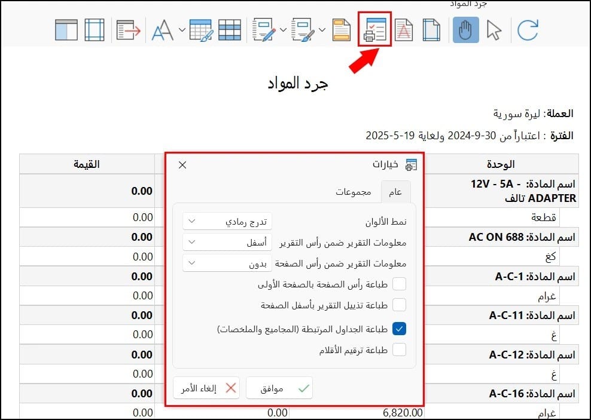Image resolution: width=591 pixels, height=420 pixels.
Task: Click the row اسم المادة: A-C-1
Action: 501,277
